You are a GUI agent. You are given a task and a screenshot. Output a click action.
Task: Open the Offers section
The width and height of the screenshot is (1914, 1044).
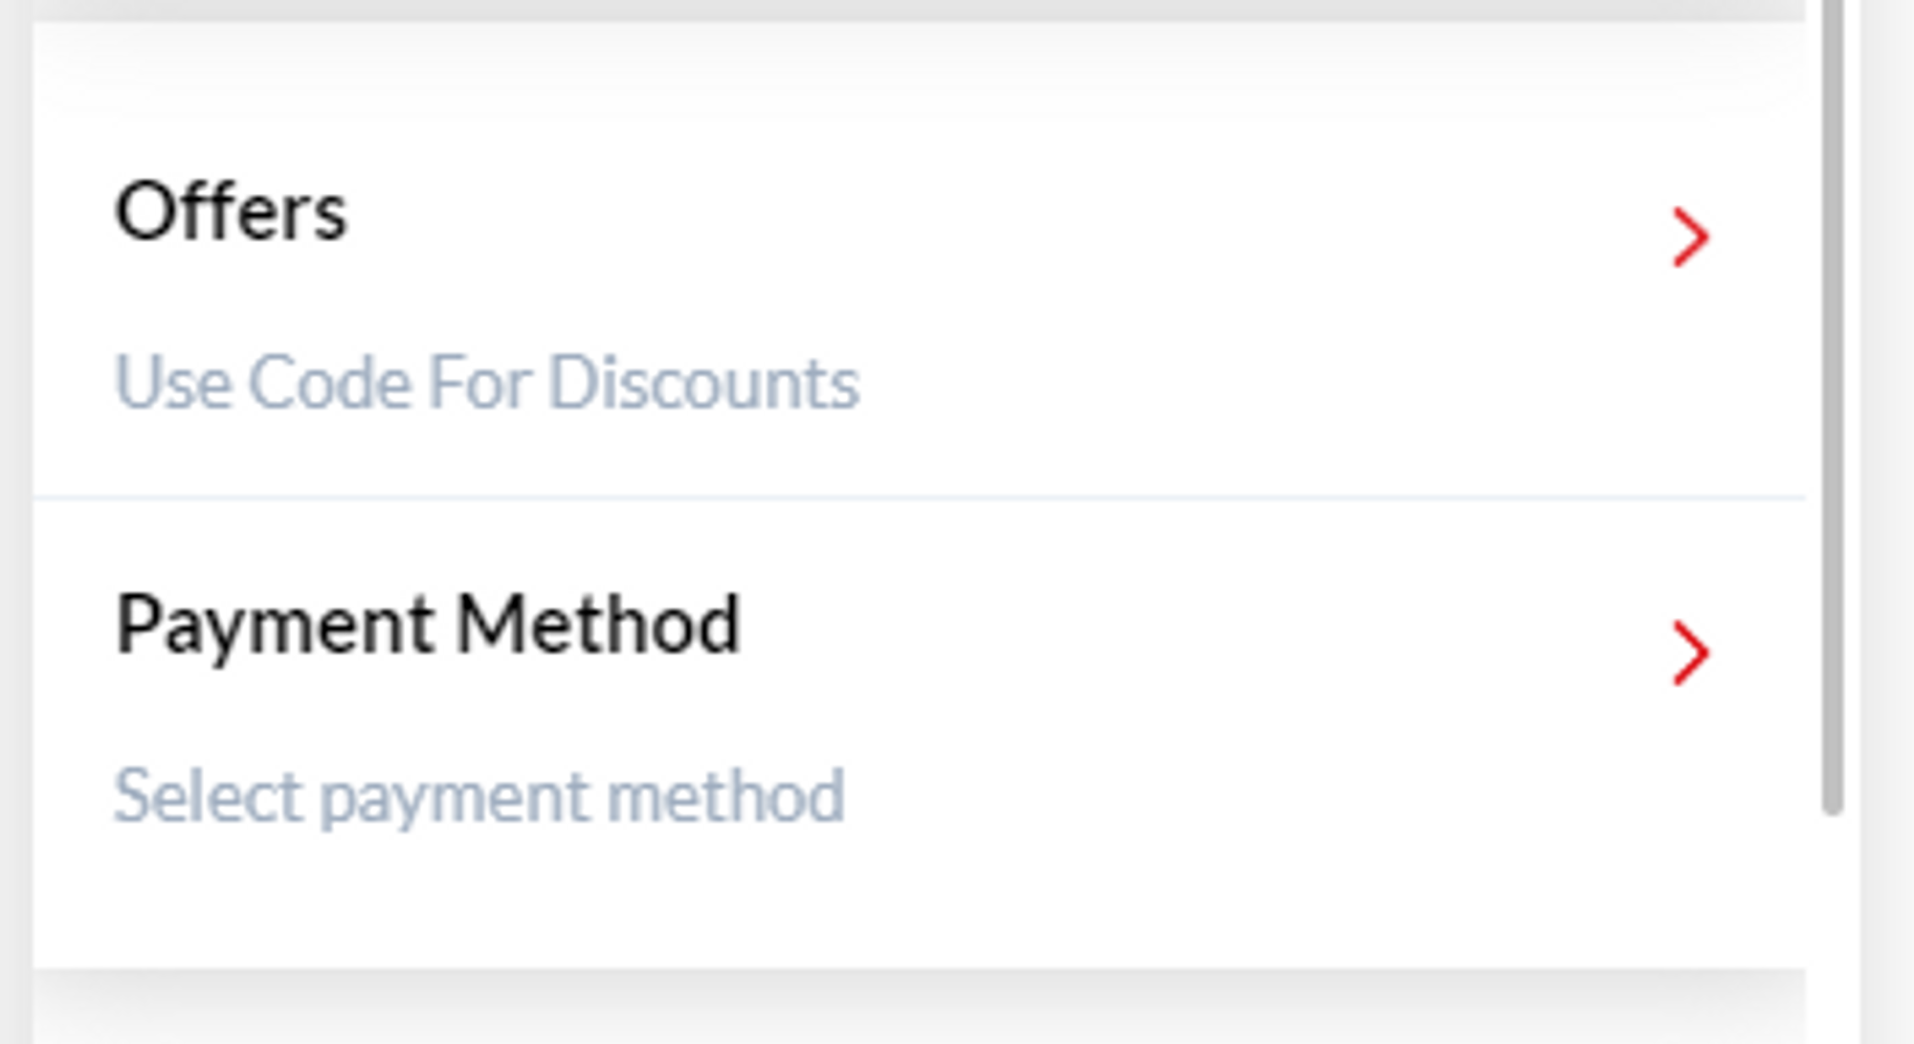click(x=231, y=212)
